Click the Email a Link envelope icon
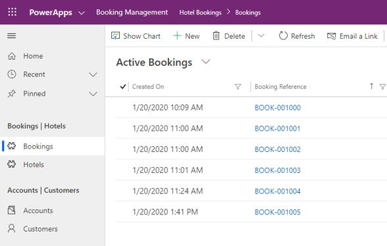The image size is (387, 246). (332, 36)
